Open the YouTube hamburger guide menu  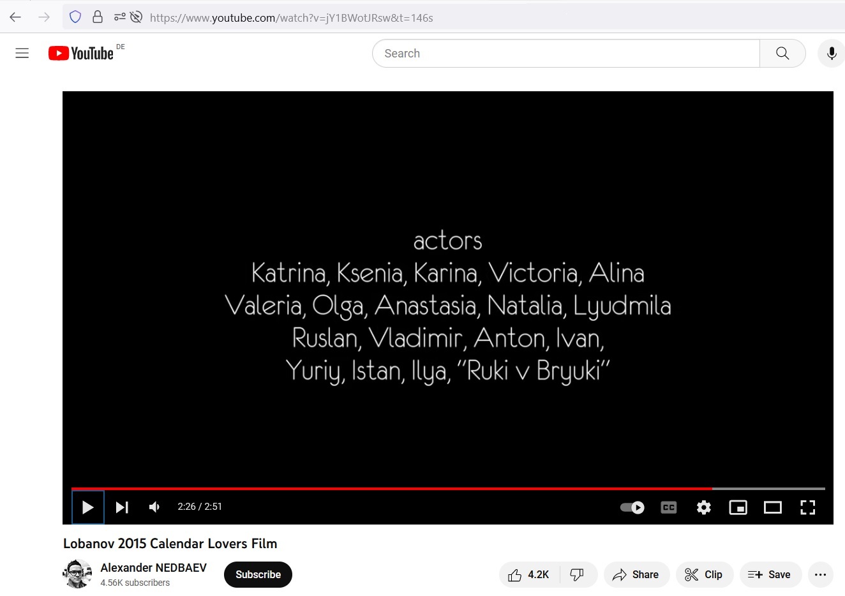click(x=22, y=53)
